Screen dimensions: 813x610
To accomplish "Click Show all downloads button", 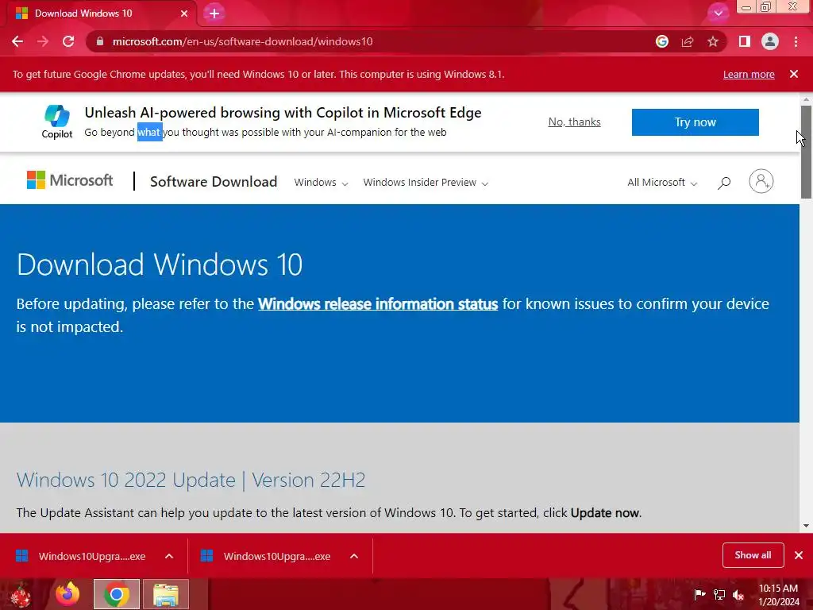I will point(753,555).
